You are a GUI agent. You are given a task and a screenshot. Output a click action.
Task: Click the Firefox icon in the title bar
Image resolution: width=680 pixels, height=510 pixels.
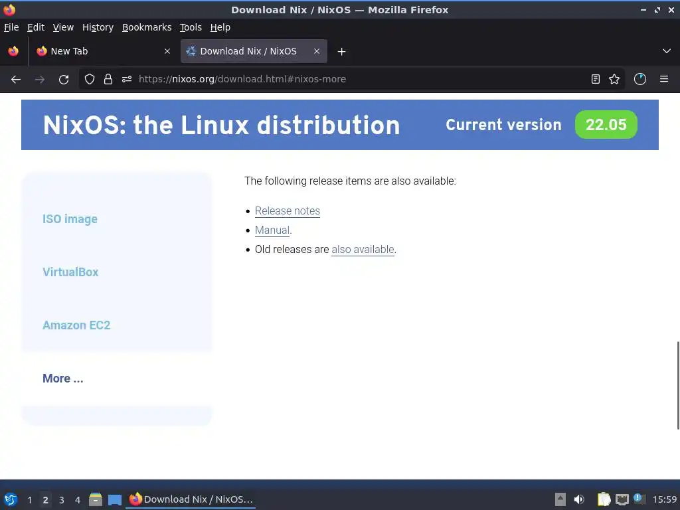point(9,9)
